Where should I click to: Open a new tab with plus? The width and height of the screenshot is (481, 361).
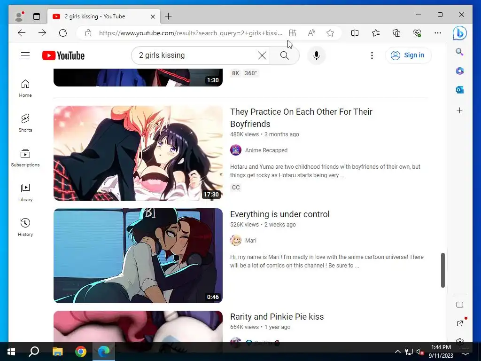(x=169, y=16)
